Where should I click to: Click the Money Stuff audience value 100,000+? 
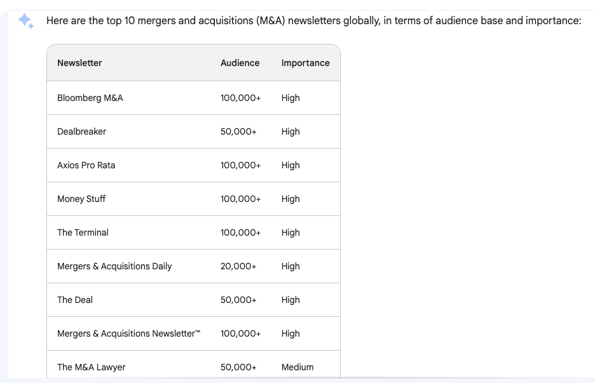click(240, 199)
